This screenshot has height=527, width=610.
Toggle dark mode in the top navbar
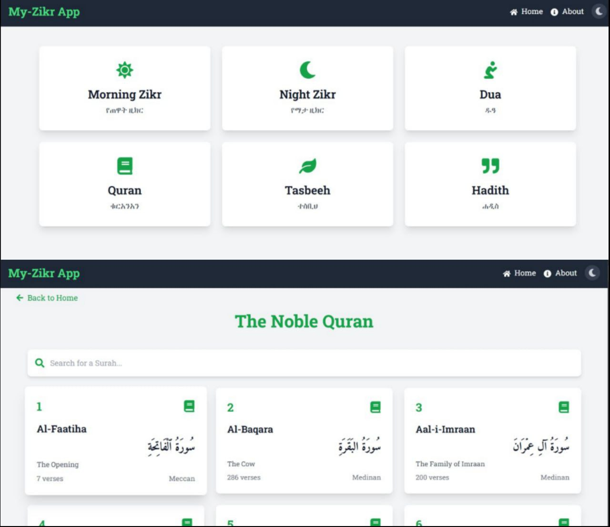click(599, 11)
